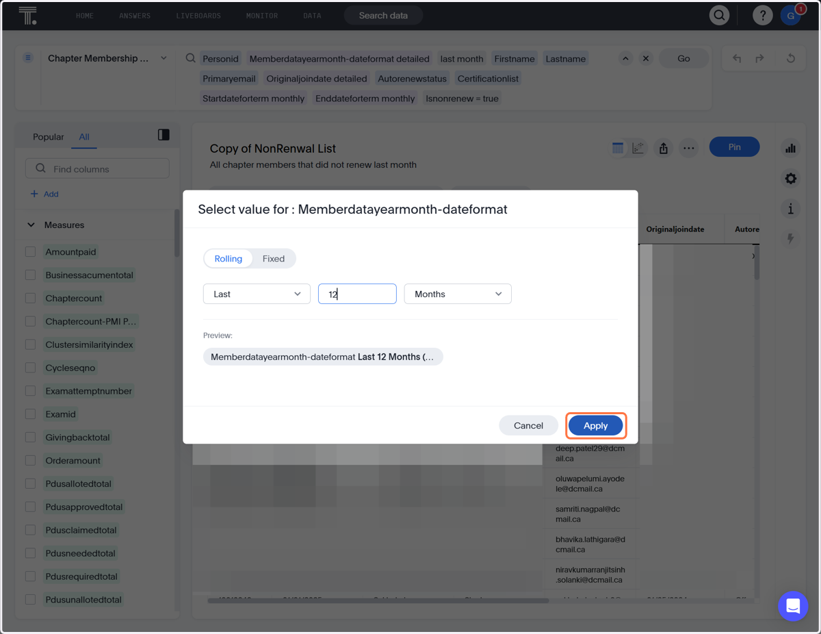Click the last month search token
Viewport: 821px width, 634px height.
(x=462, y=59)
